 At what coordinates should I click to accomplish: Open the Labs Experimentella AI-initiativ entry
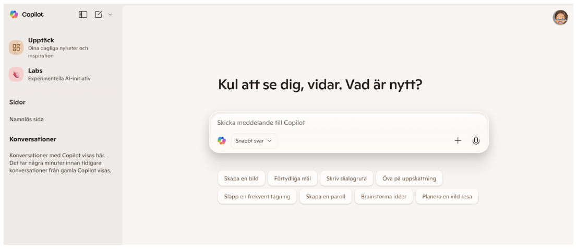click(x=59, y=75)
